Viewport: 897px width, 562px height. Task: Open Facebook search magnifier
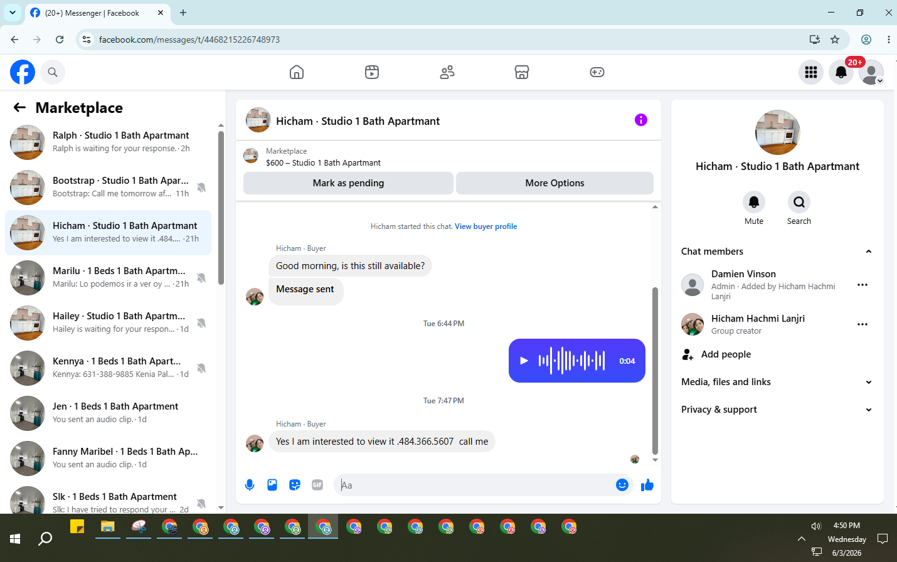53,72
